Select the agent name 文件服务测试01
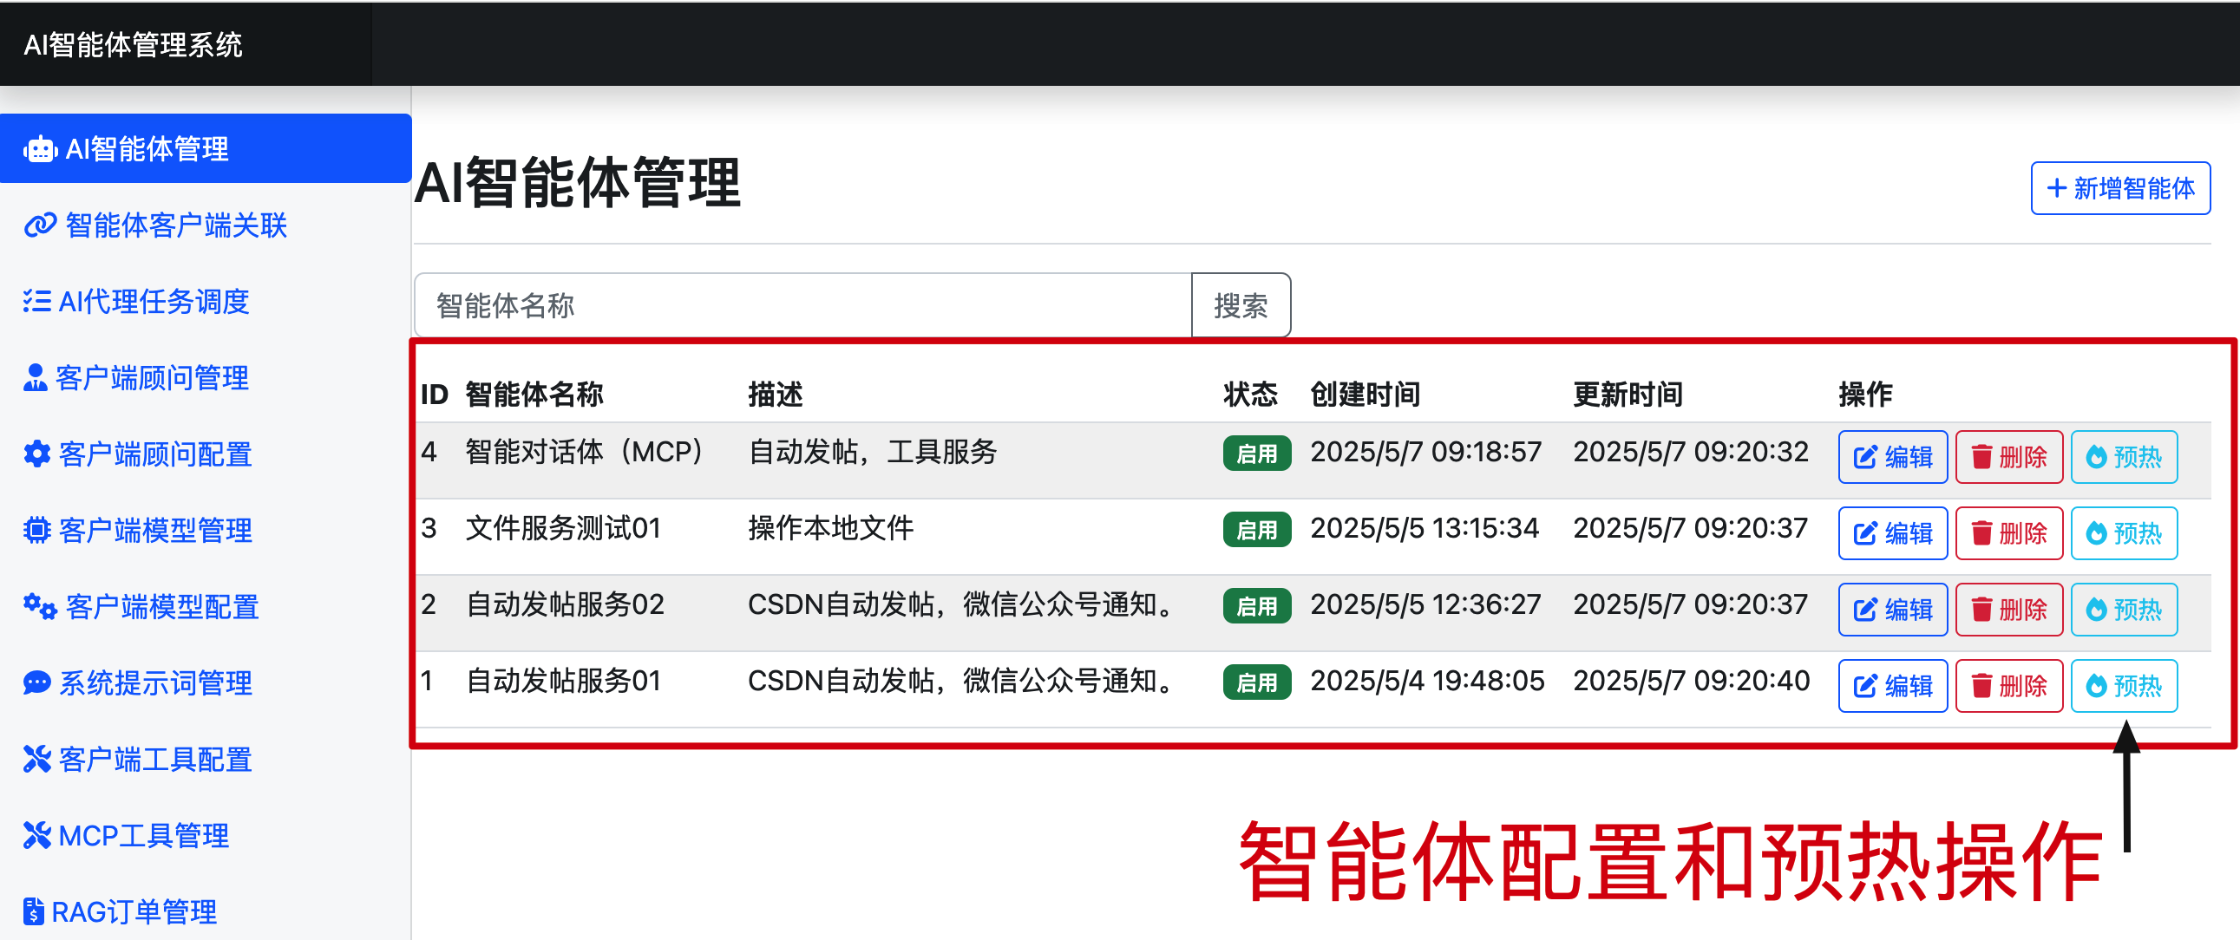2240x940 pixels. (564, 529)
